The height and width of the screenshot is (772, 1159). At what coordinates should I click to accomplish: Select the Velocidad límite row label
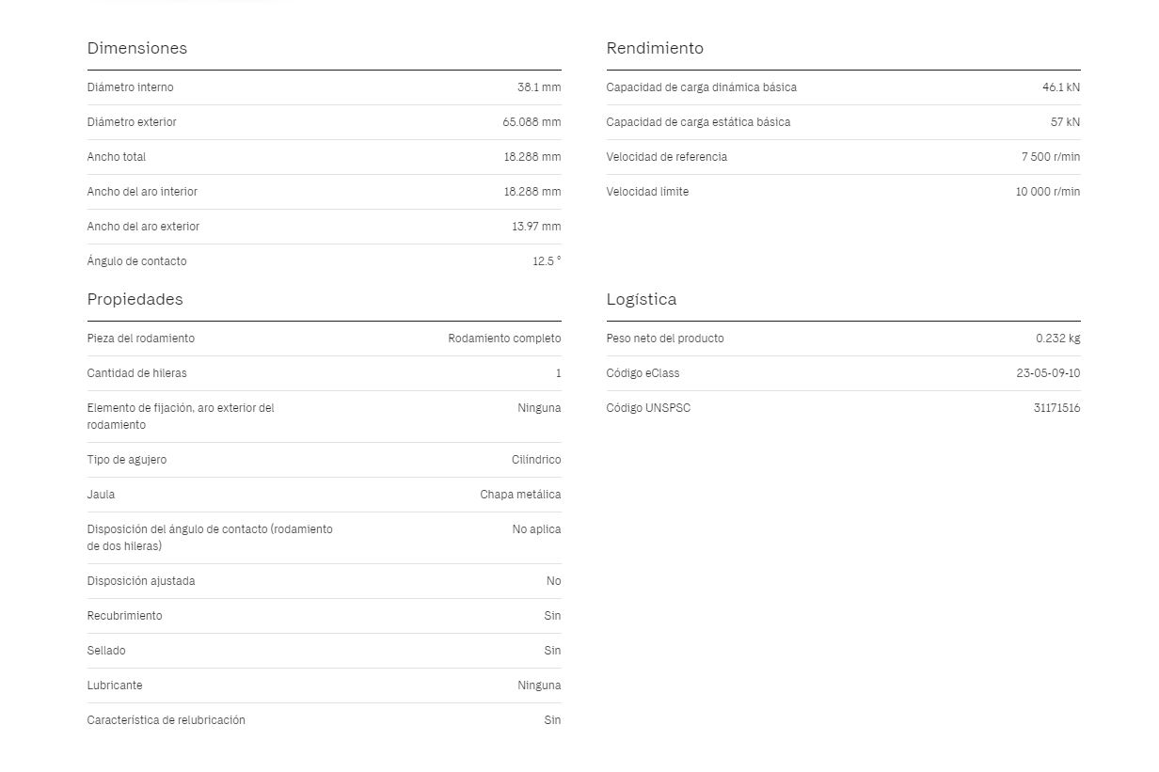point(648,192)
